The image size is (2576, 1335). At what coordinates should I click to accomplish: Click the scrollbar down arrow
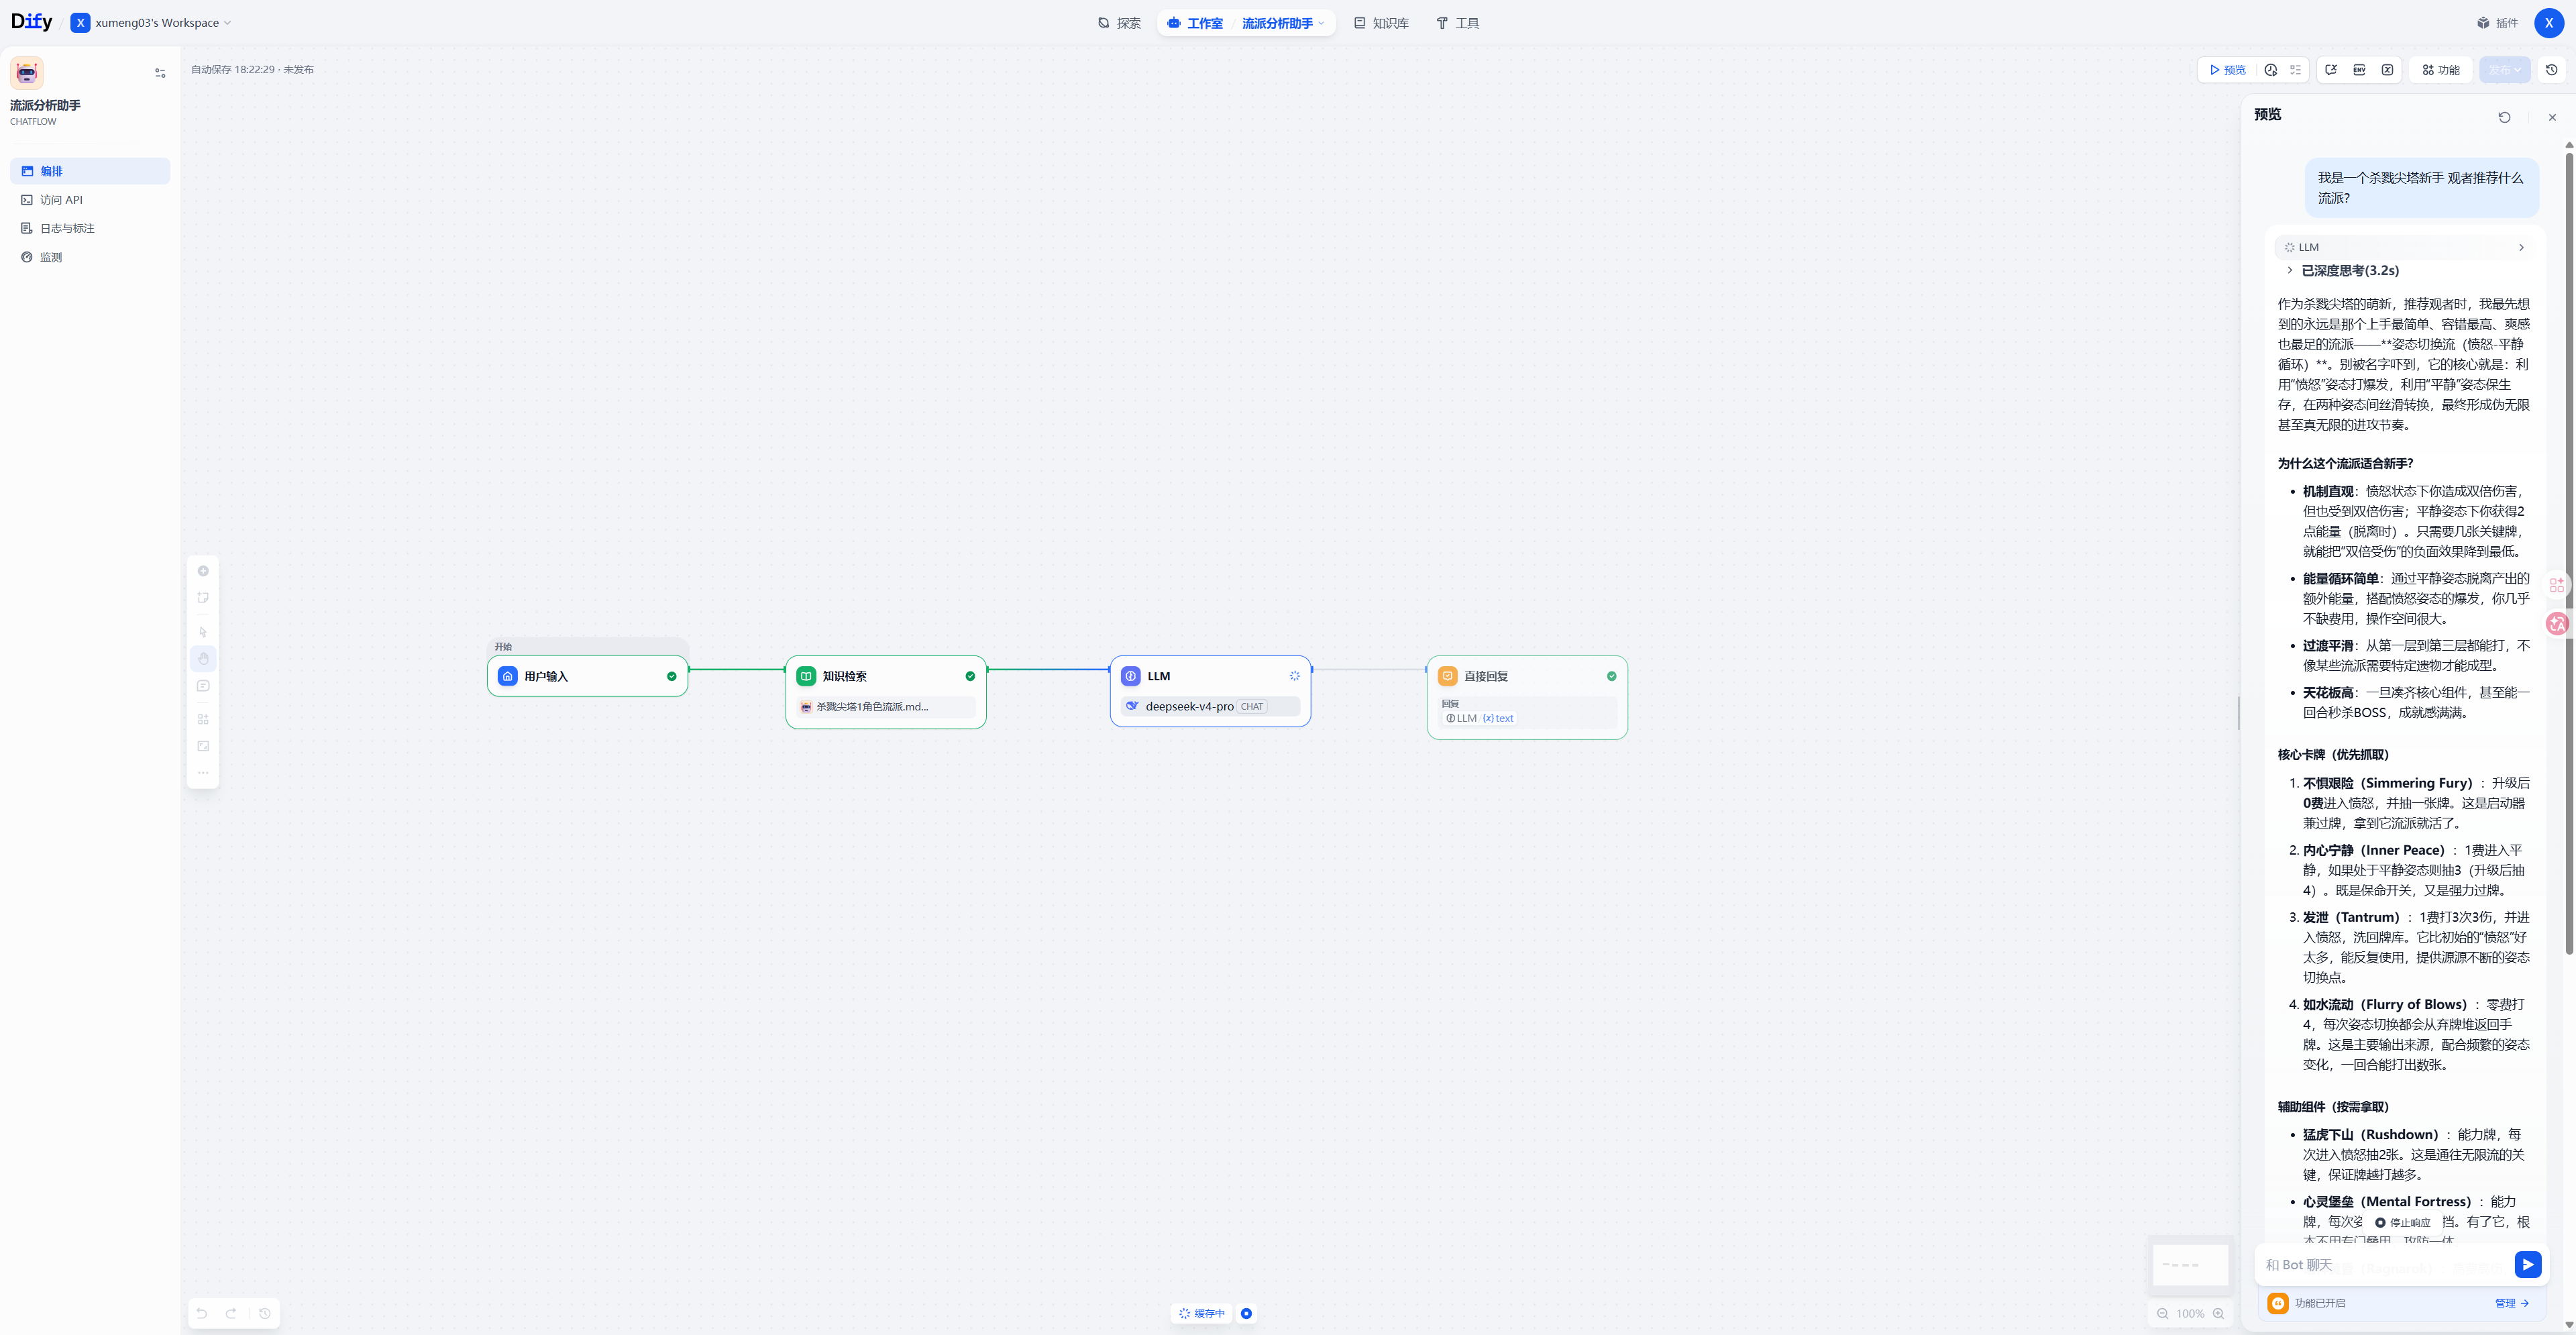pyautogui.click(x=2568, y=1325)
